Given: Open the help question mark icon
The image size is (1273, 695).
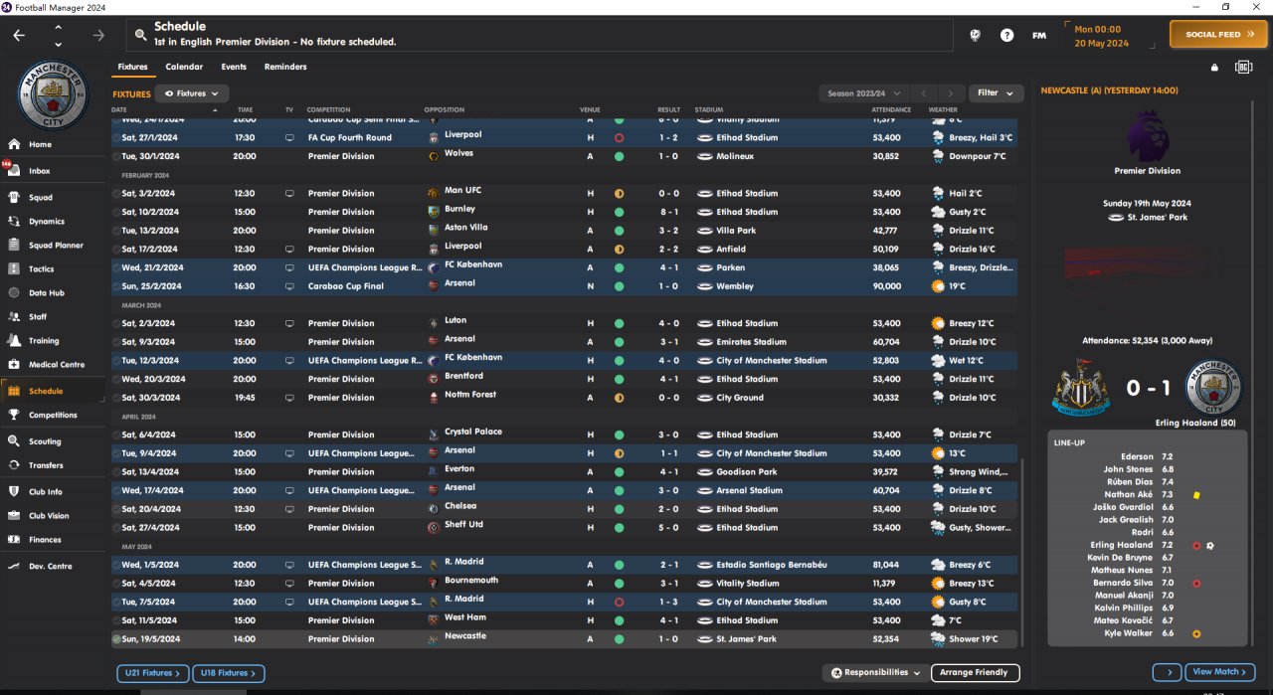Looking at the screenshot, I should pos(1007,35).
